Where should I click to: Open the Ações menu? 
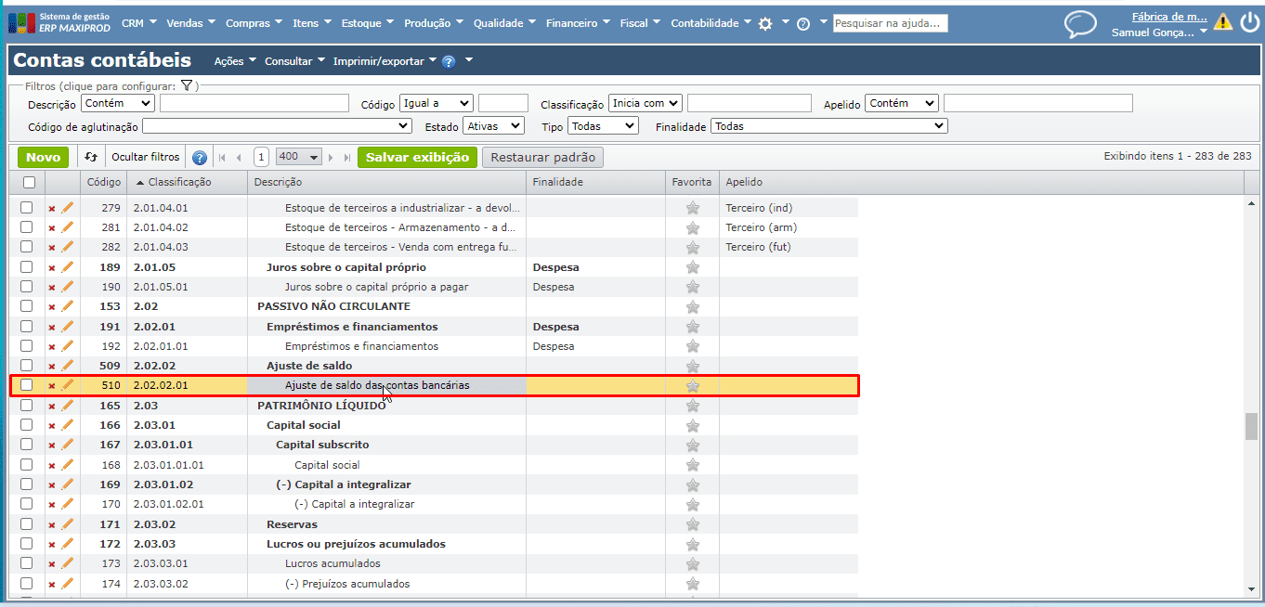(x=228, y=61)
